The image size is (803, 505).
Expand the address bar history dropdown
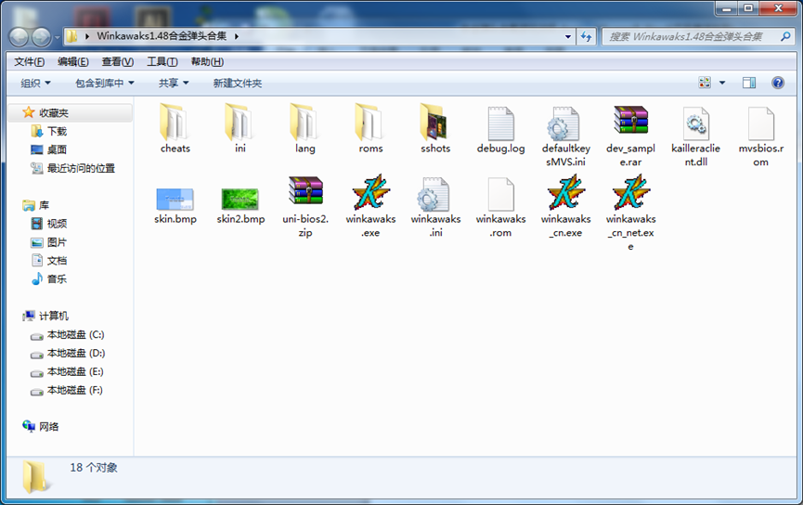[x=568, y=36]
